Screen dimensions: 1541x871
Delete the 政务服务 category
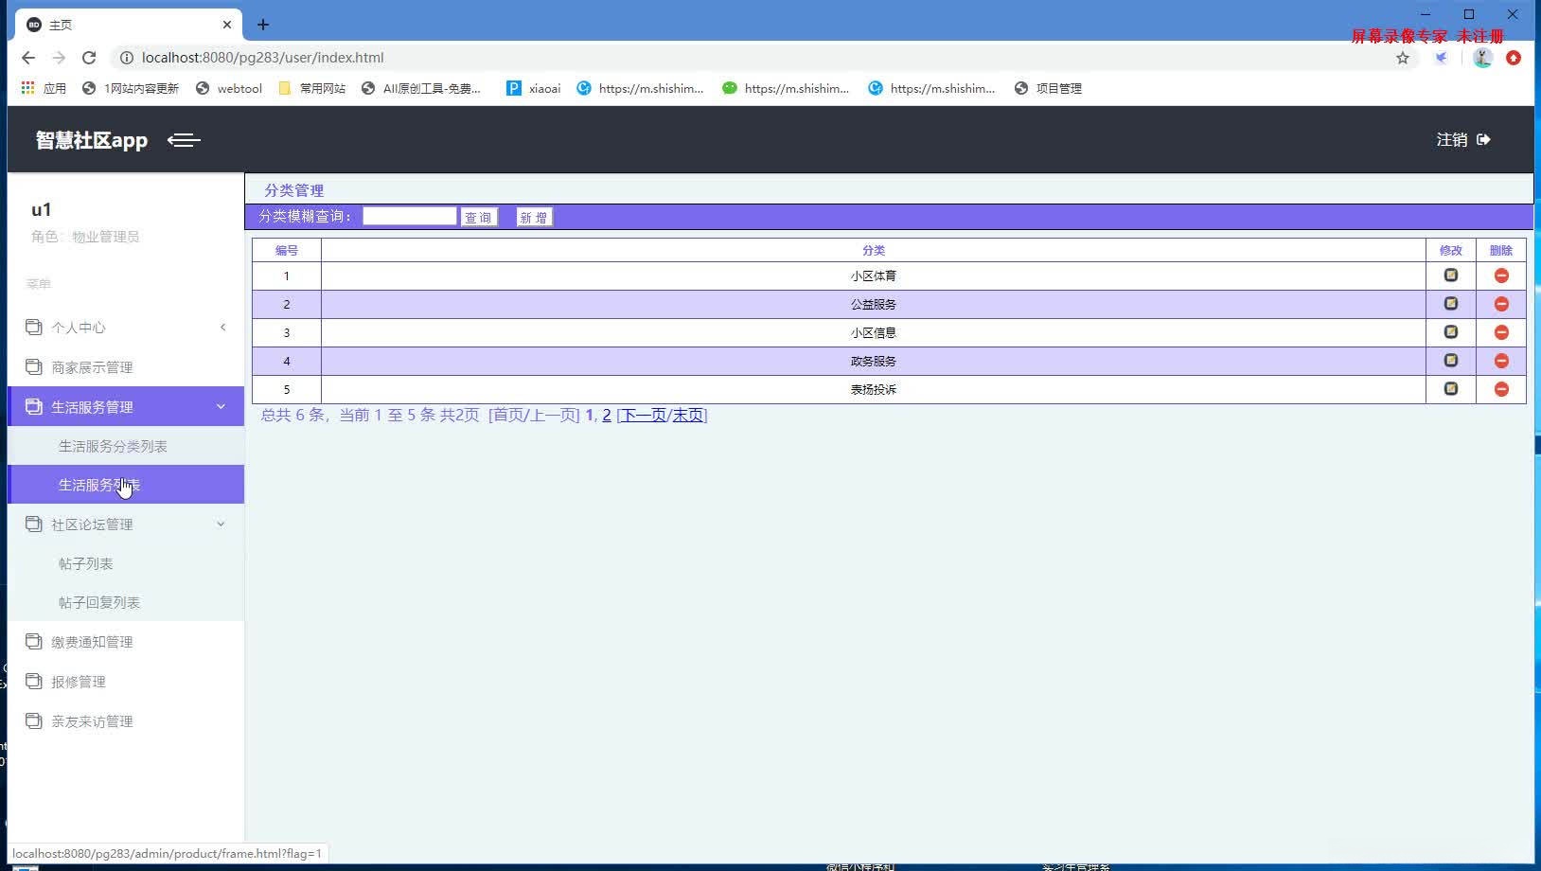pyautogui.click(x=1501, y=361)
